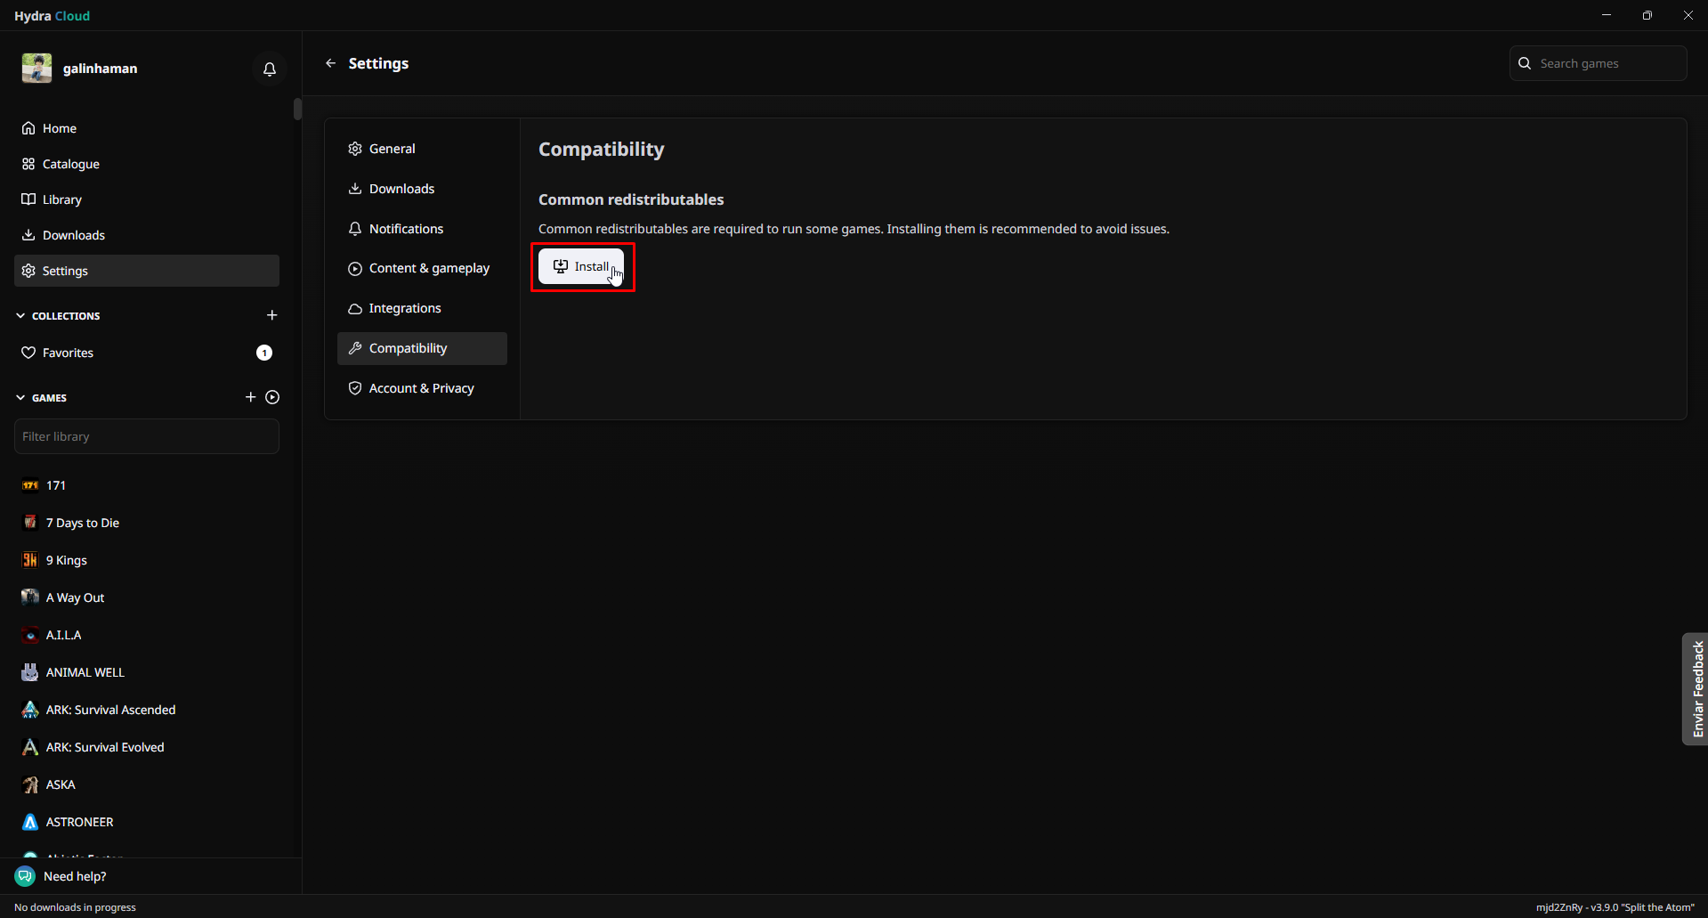
Task: Focus the Filter library input
Action: click(147, 436)
